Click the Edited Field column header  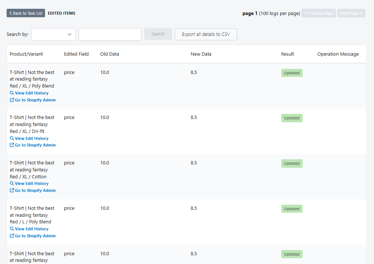point(76,54)
